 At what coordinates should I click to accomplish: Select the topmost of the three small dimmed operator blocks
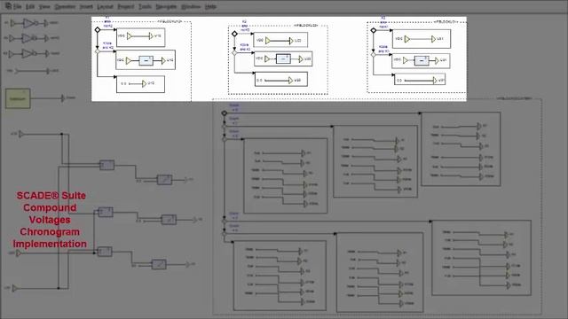[x=106, y=166]
